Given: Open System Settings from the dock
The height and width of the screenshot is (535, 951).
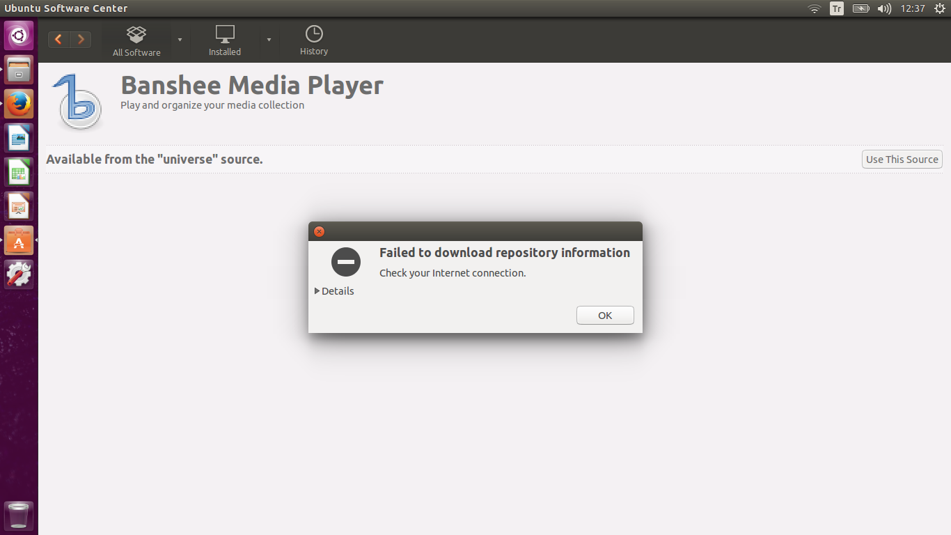Looking at the screenshot, I should click(x=19, y=274).
